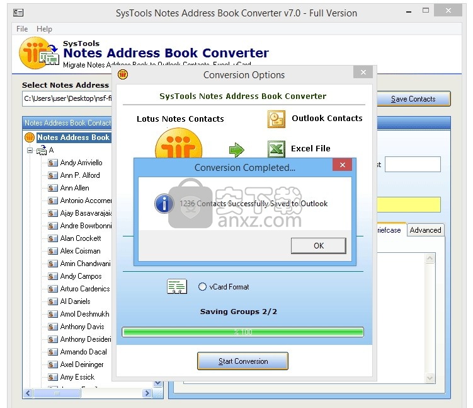This screenshot has width=473, height=408.
Task: Close the Conversion Completed message box
Action: pos(343,165)
